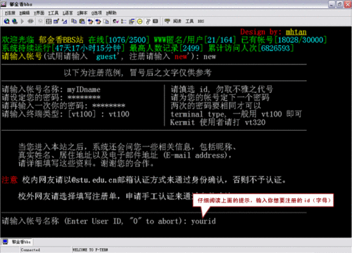This screenshot has width=352, height=253.
Task: Click the BBS toolbar button
Action: [x=201, y=22]
